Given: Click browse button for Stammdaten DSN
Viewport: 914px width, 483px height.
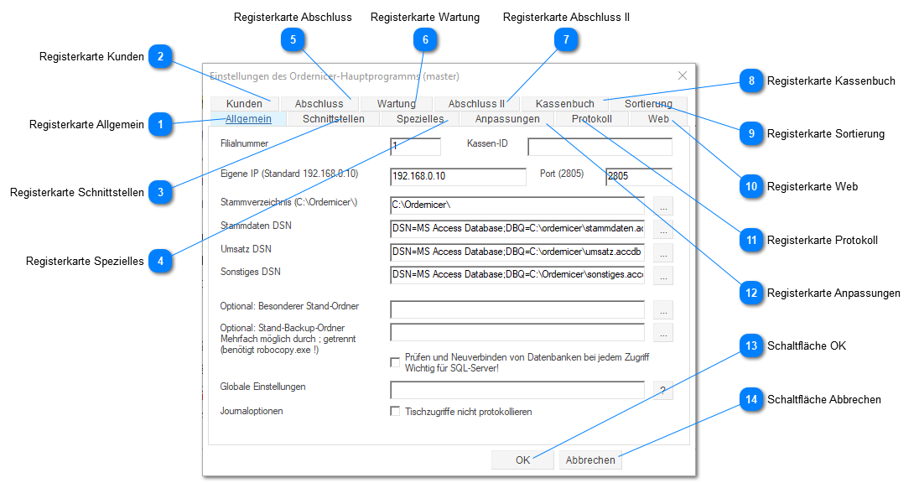Looking at the screenshot, I should 662,229.
